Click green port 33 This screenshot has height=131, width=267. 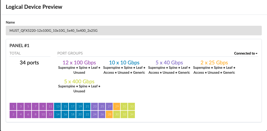(132, 107)
